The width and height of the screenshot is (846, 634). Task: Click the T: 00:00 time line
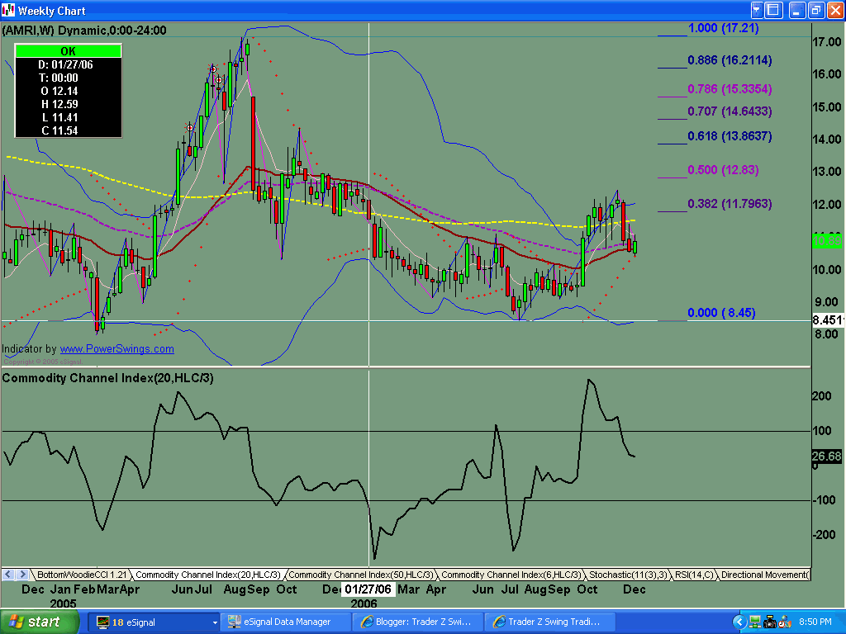[x=59, y=78]
